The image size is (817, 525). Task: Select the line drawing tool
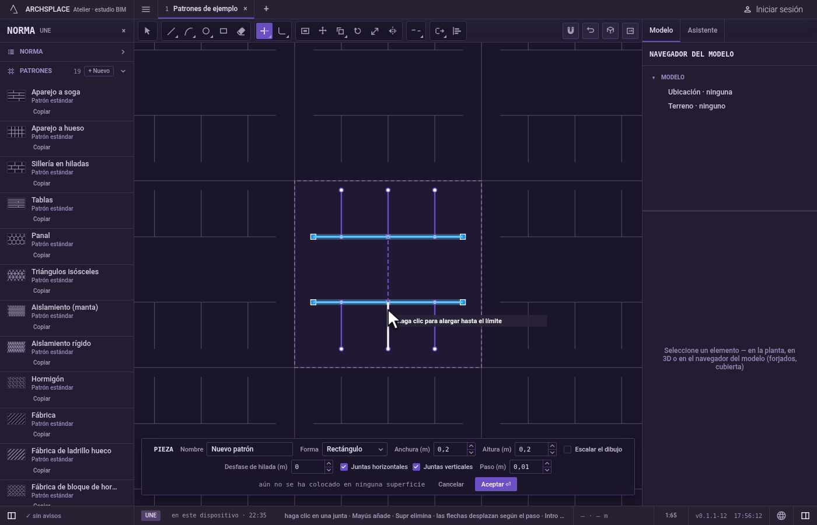click(x=171, y=31)
